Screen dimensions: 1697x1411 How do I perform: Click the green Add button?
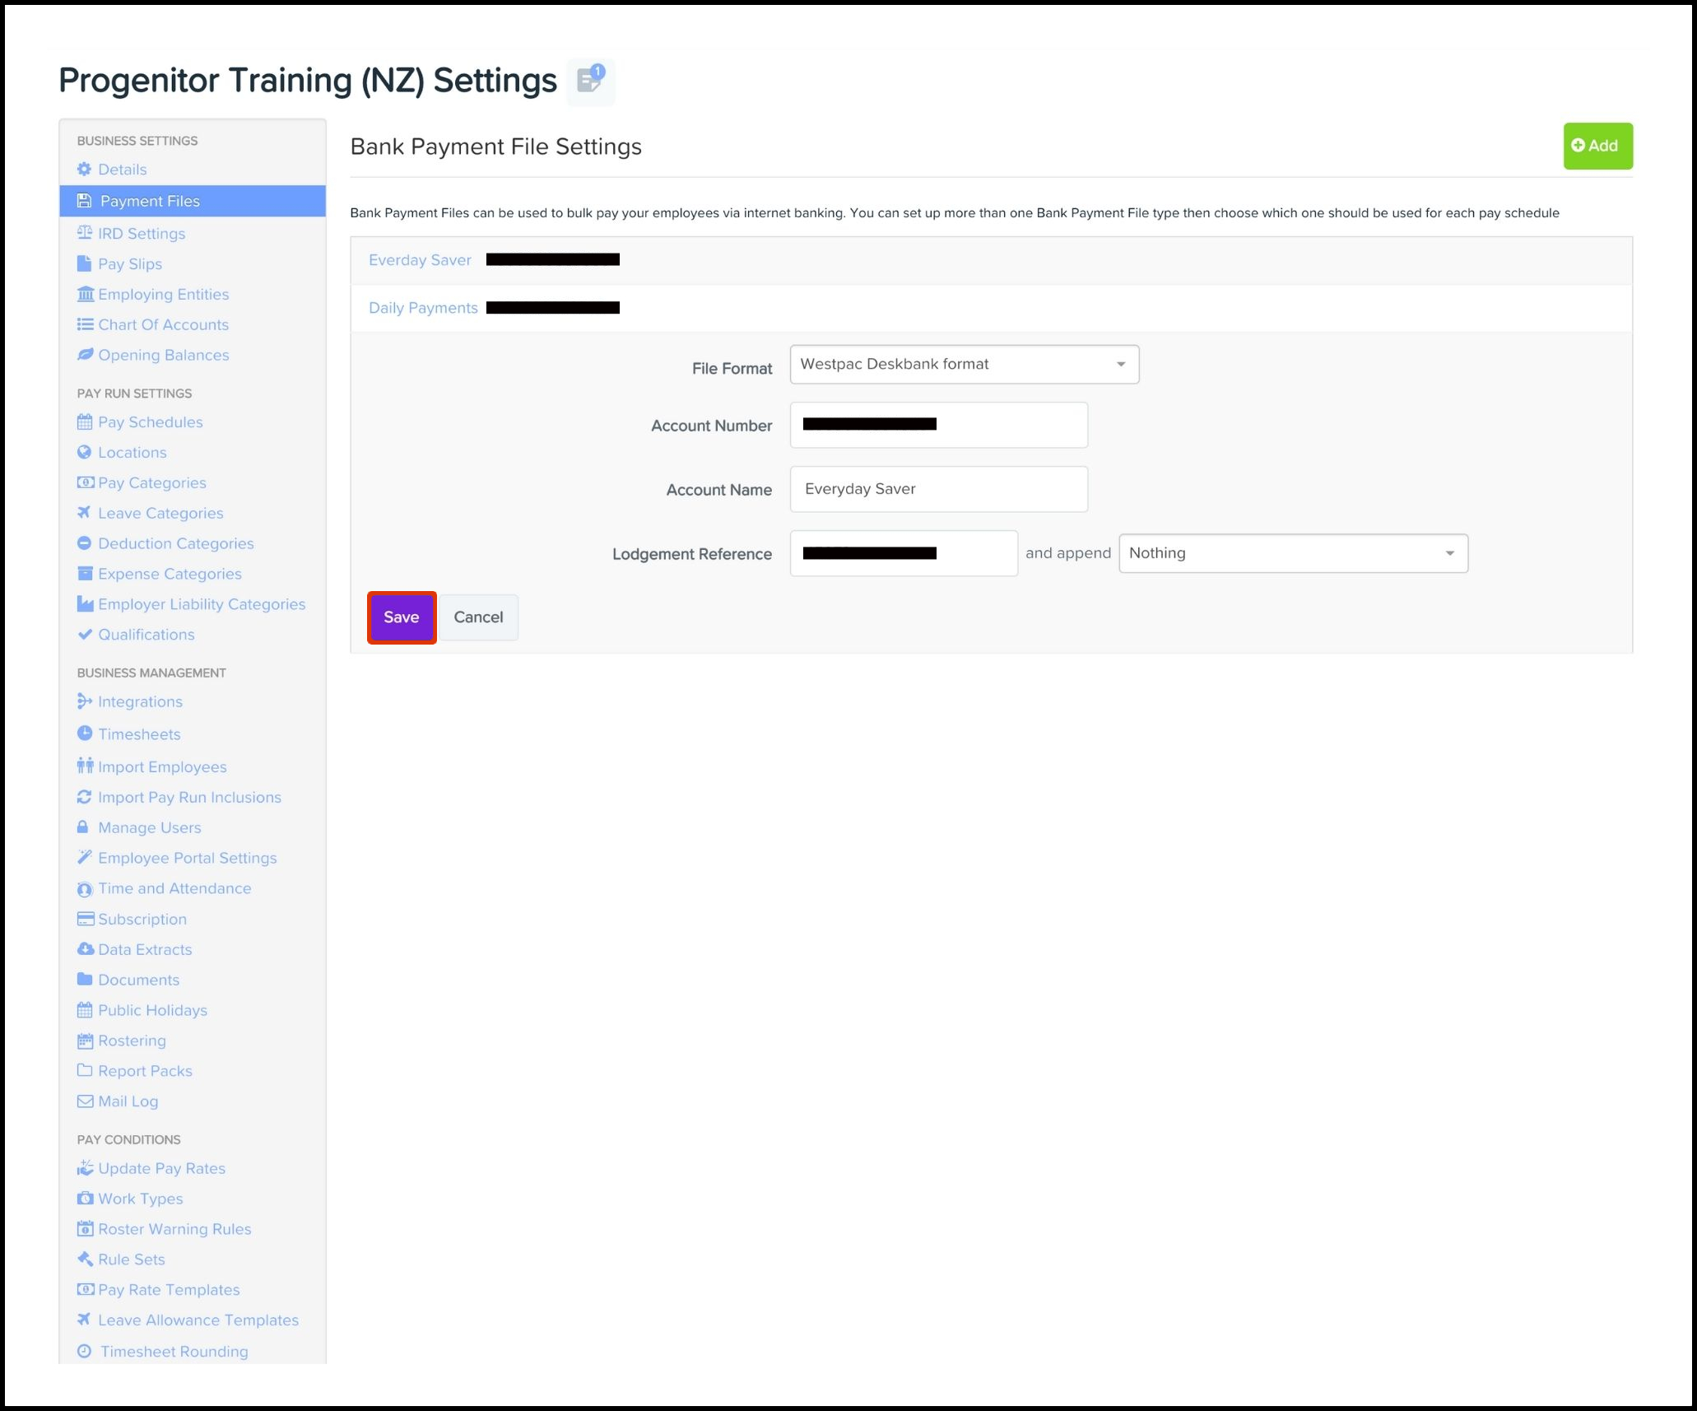1597,146
